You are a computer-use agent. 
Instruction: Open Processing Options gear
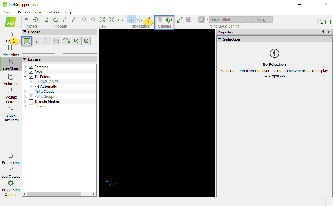click(11, 188)
